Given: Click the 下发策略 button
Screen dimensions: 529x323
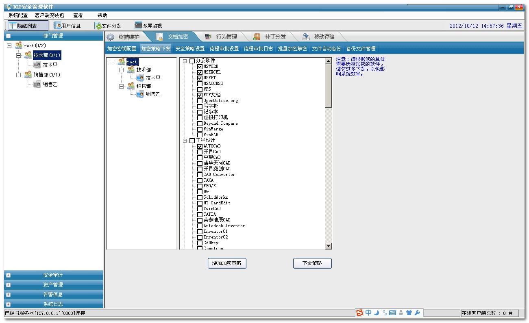Looking at the screenshot, I should coord(312,263).
